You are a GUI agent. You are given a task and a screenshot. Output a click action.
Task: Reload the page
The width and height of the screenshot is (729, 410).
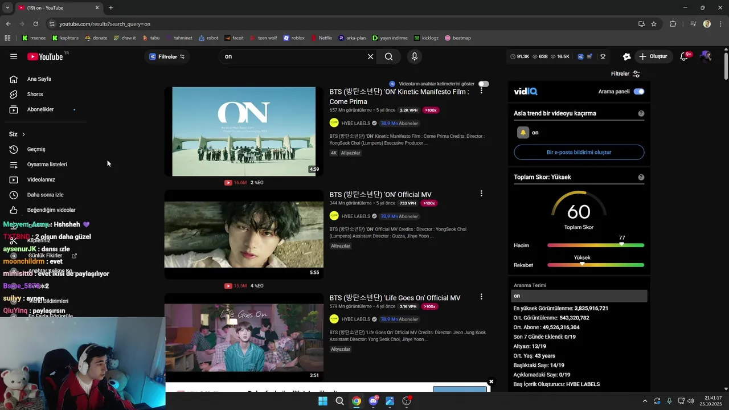click(35, 24)
